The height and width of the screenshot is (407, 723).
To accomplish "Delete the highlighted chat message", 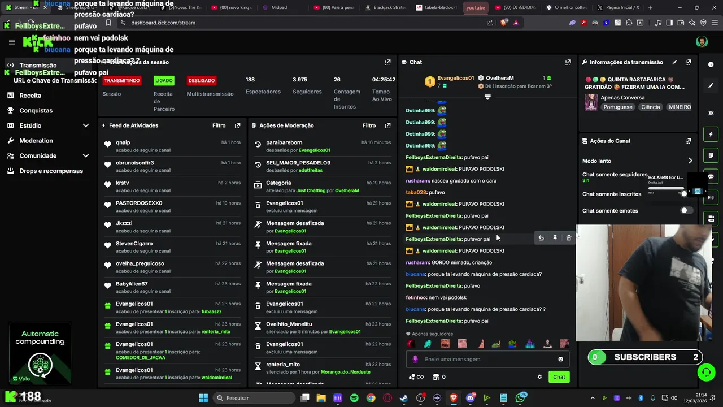I will tap(569, 238).
